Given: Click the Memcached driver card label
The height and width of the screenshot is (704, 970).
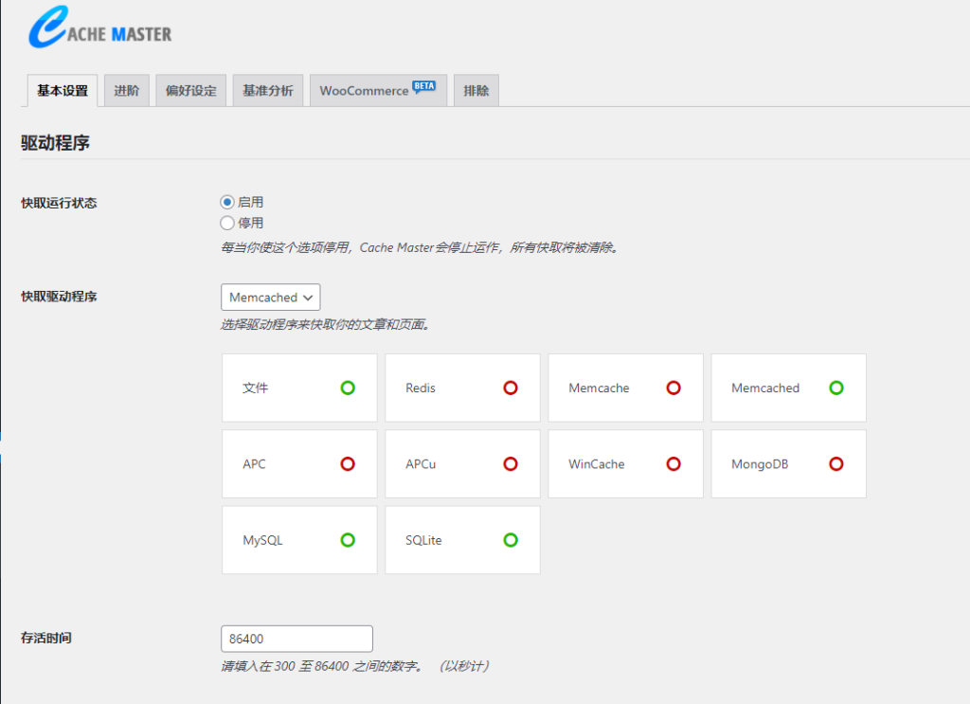Looking at the screenshot, I should pyautogui.click(x=765, y=388).
